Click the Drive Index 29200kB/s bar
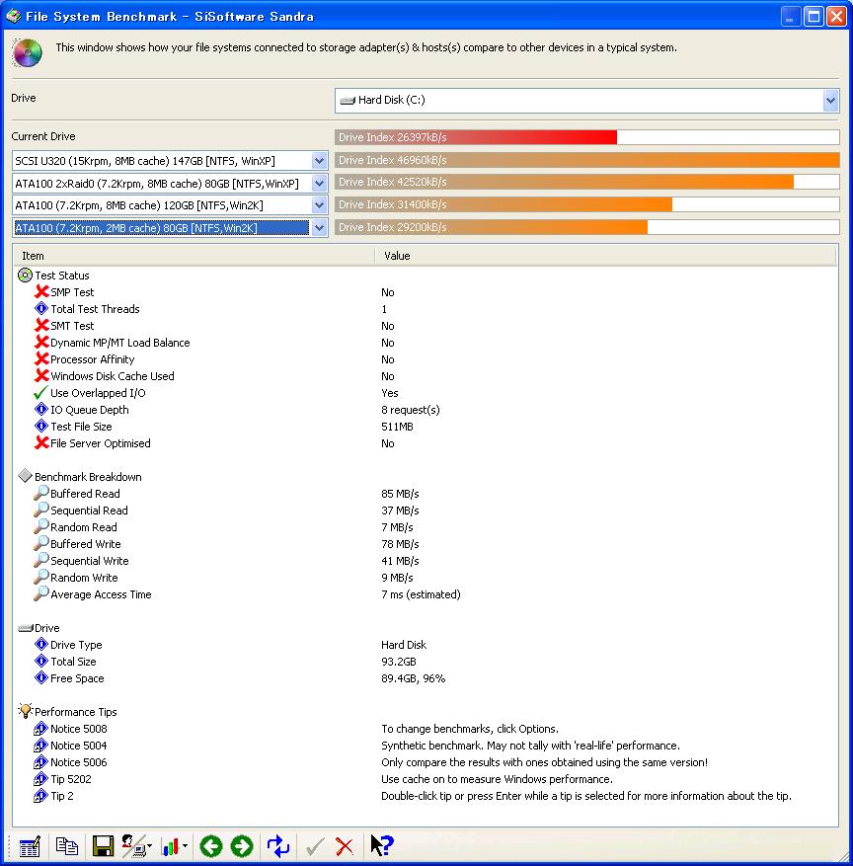The width and height of the screenshot is (853, 866). [x=586, y=227]
